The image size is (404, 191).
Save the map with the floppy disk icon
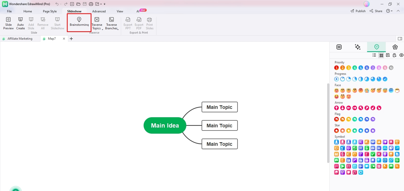85,4
